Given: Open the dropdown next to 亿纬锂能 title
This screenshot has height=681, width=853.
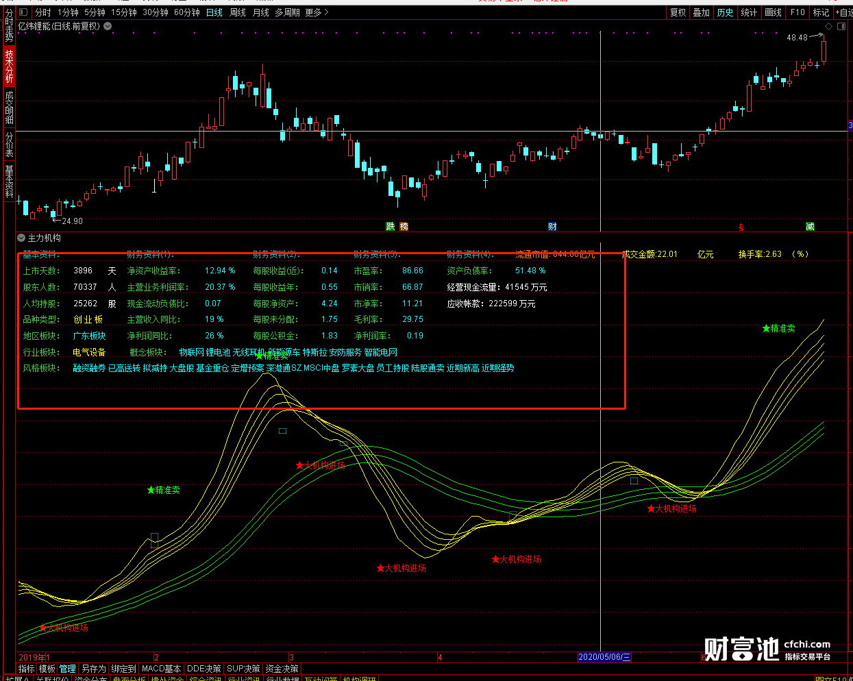Looking at the screenshot, I should [108, 26].
